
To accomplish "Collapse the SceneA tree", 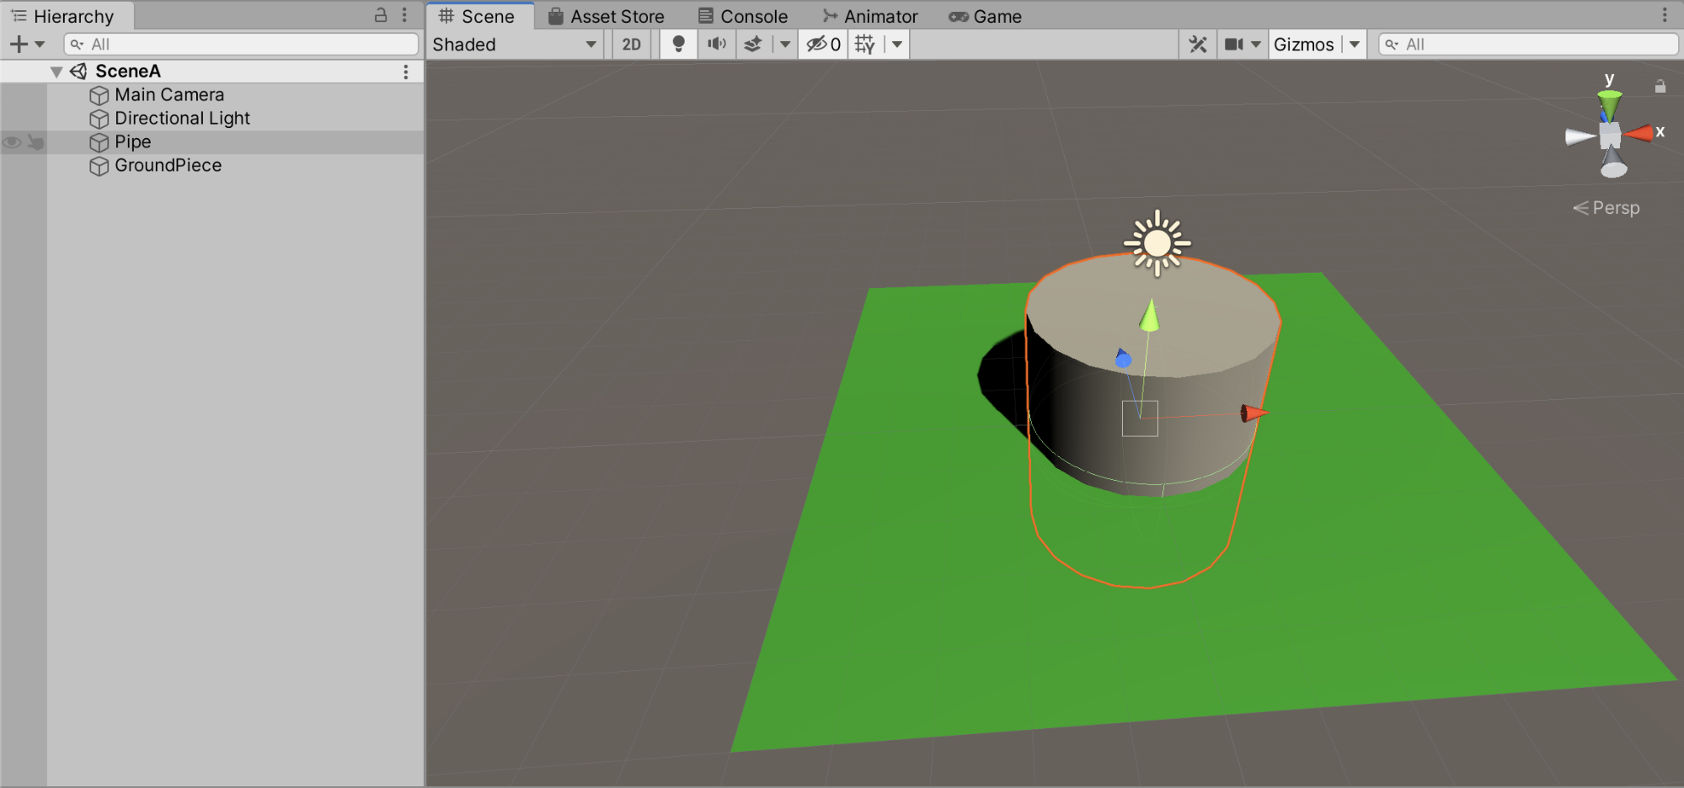I will click(56, 72).
